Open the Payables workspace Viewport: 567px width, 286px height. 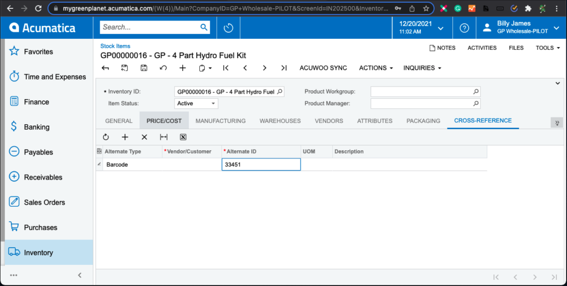49,152
